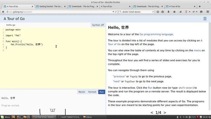Click the battery 100% indicator

pyautogui.click(x=192, y=117)
